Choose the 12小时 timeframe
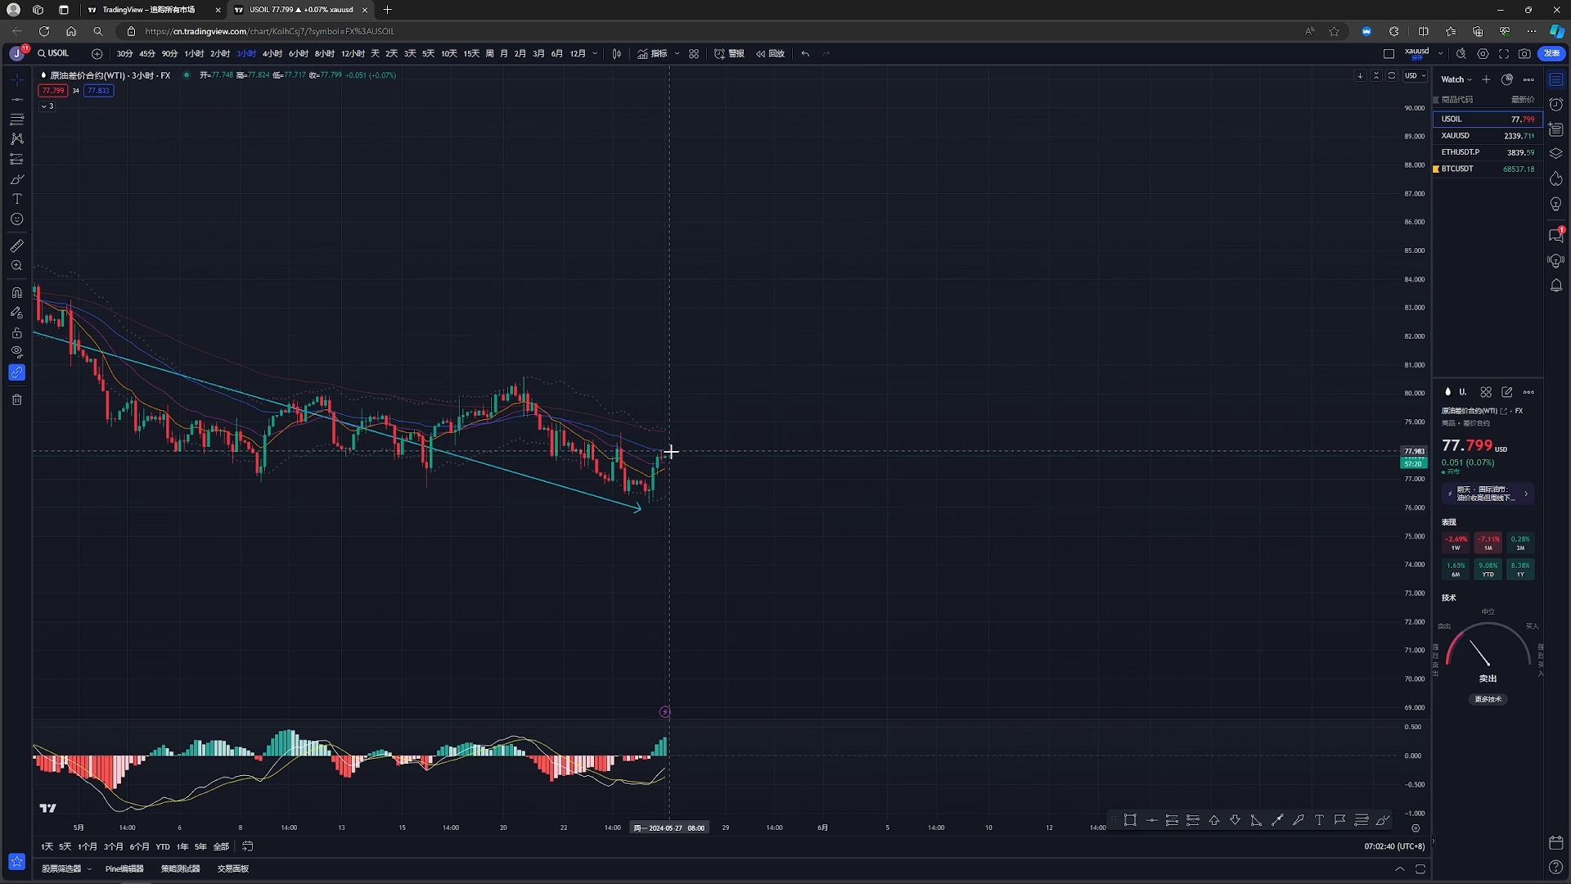Image resolution: width=1571 pixels, height=884 pixels. coord(353,54)
